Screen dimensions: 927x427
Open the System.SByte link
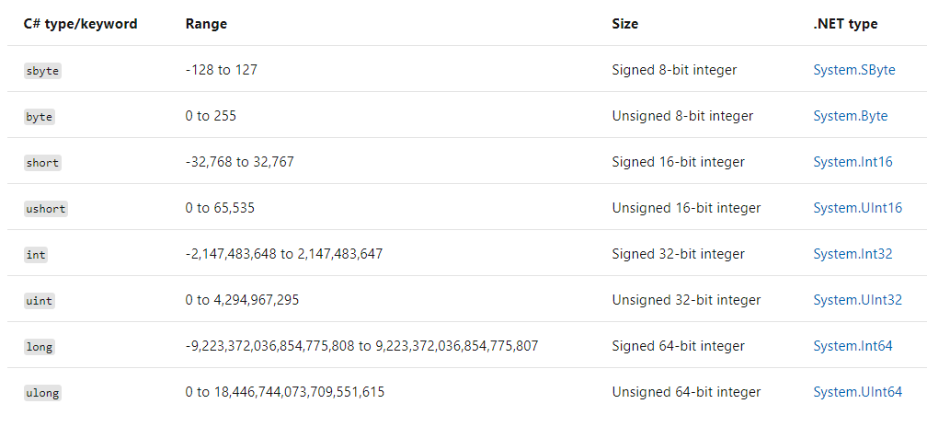[853, 70]
